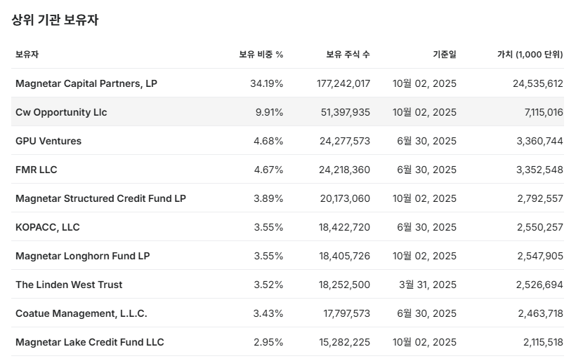Click the 9.91% holding percentage
This screenshot has width=576, height=361.
click(269, 112)
